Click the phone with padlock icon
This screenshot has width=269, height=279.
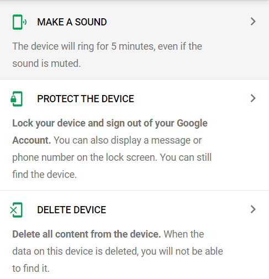(17, 99)
